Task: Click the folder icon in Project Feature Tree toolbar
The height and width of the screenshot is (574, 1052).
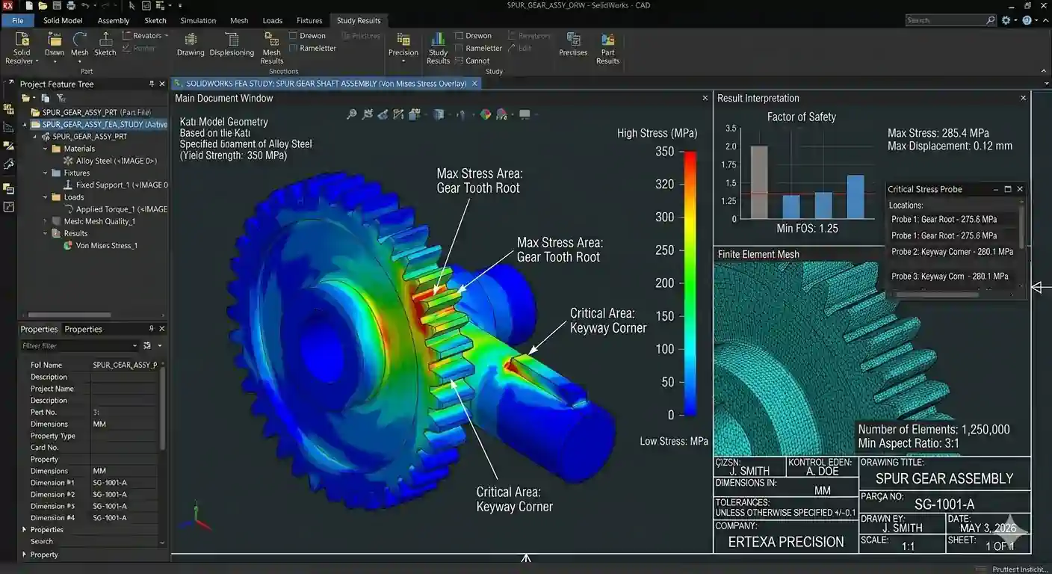Action: [28, 98]
